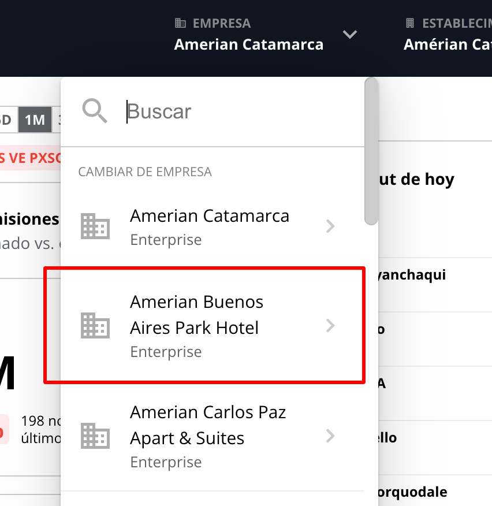Open the company switcher chevron in header
This screenshot has width=492, height=506.
(x=350, y=35)
